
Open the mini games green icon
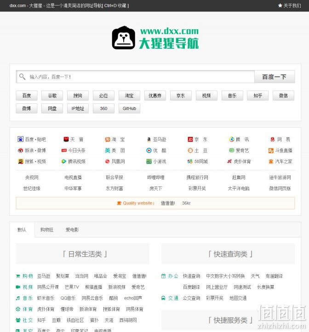(149, 162)
